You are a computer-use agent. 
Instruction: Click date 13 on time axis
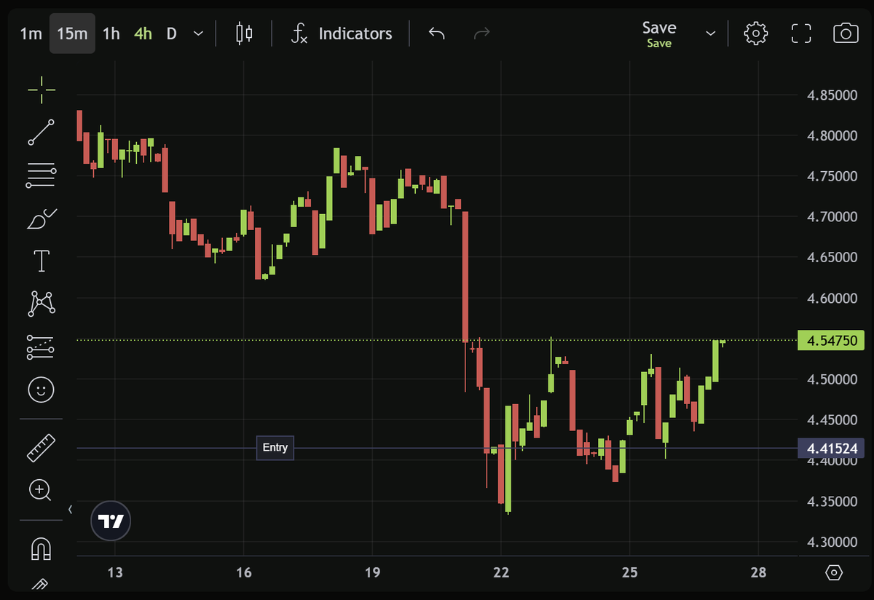[x=114, y=572]
